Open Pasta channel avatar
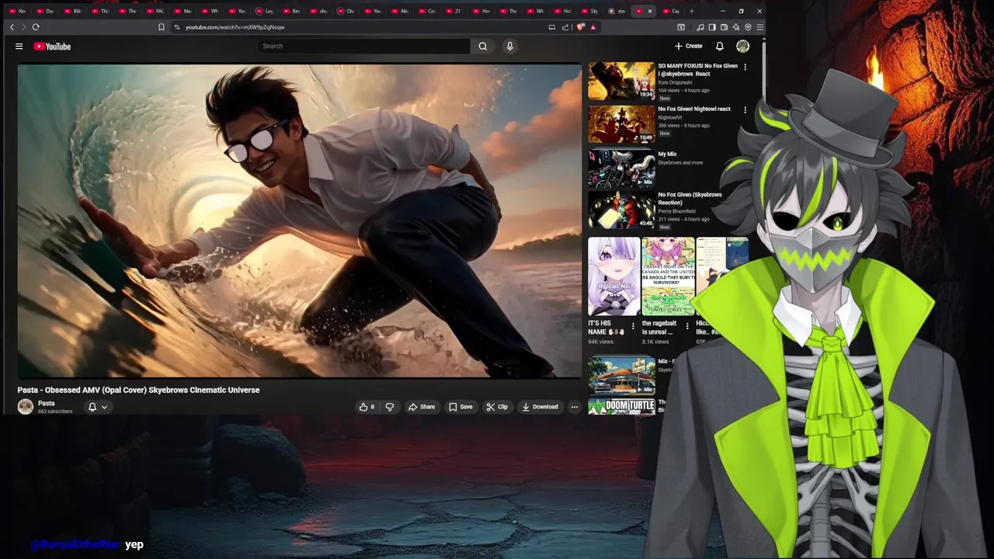 pos(26,407)
